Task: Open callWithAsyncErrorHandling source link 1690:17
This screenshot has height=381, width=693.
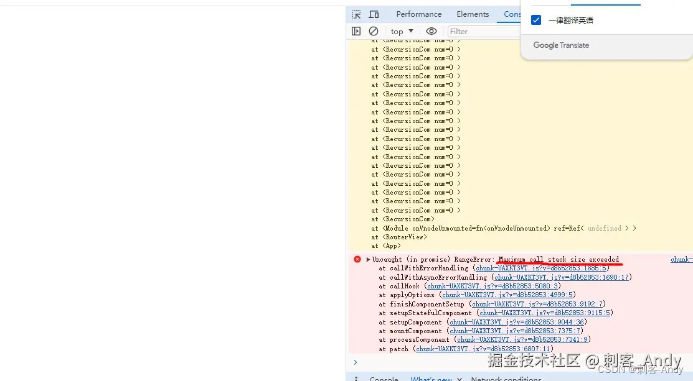Action: click(561, 277)
